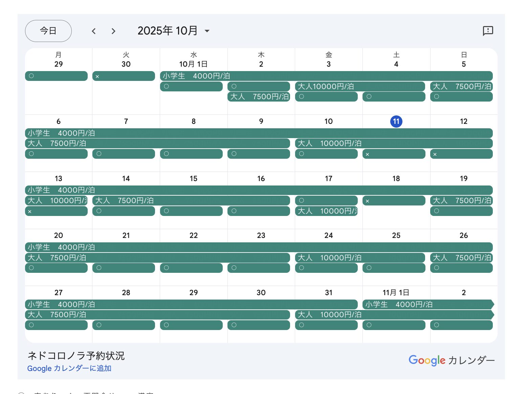The height and width of the screenshot is (394, 528).
Task: Open the × event on October 18
Action: point(394,201)
